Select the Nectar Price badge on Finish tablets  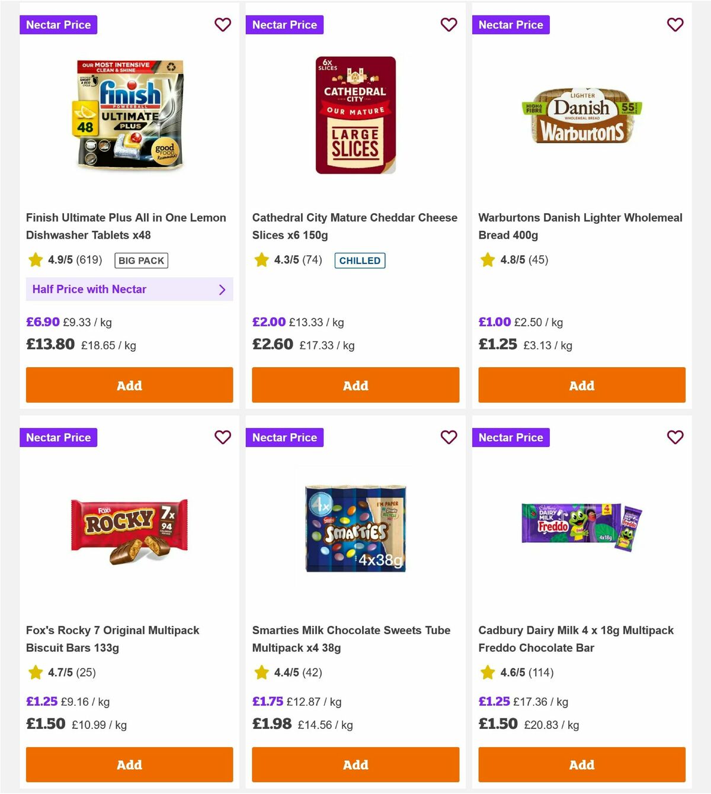tap(58, 25)
